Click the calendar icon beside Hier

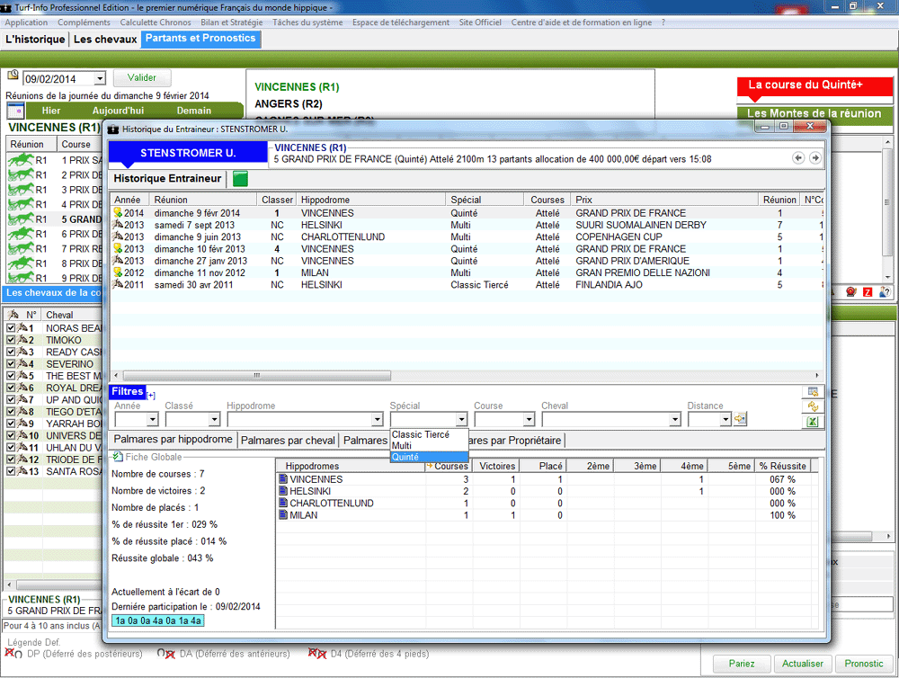[15, 111]
